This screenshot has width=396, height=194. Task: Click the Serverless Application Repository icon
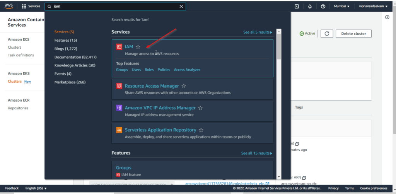pos(119,130)
